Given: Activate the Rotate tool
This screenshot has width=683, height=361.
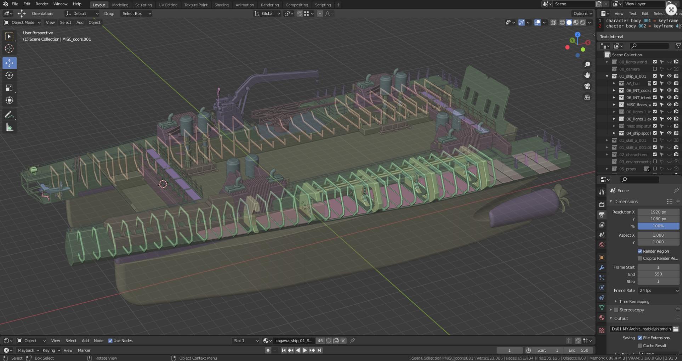Looking at the screenshot, I should click(x=9, y=75).
